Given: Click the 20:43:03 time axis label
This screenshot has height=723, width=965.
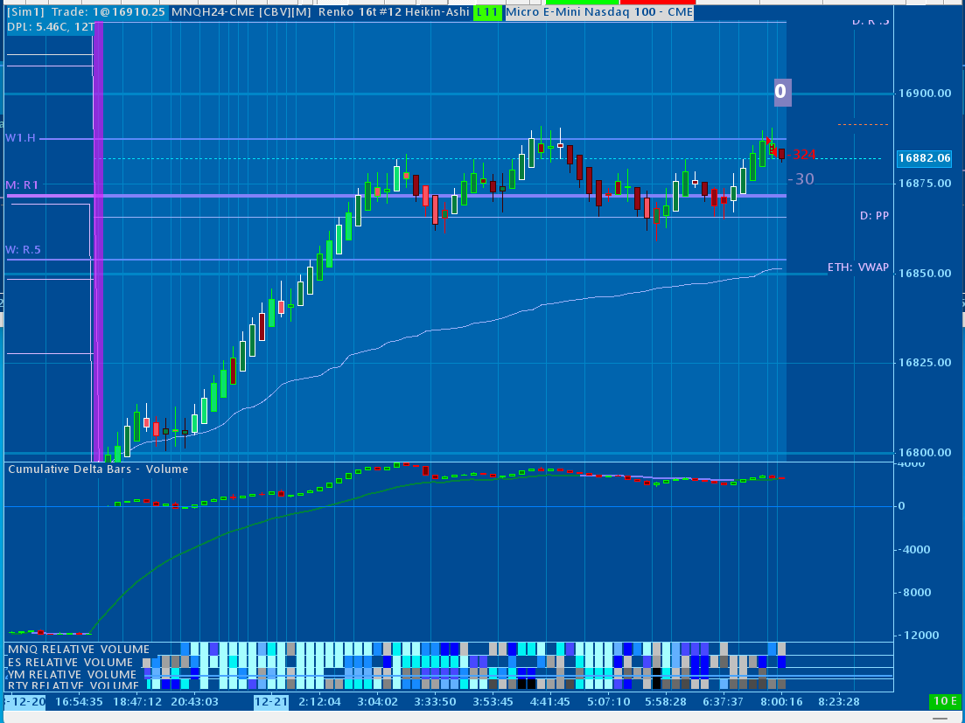Looking at the screenshot, I should click(194, 701).
